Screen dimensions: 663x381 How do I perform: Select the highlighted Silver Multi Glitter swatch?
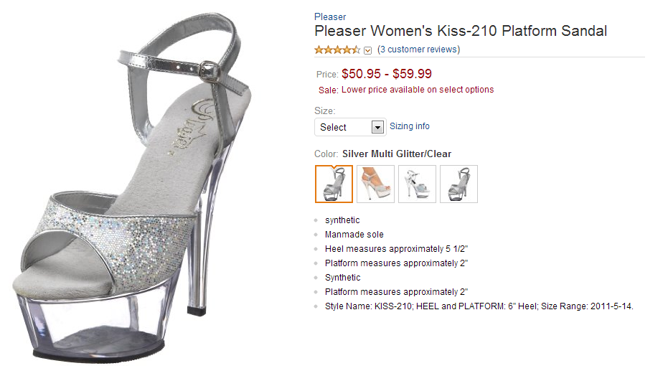pos(334,184)
